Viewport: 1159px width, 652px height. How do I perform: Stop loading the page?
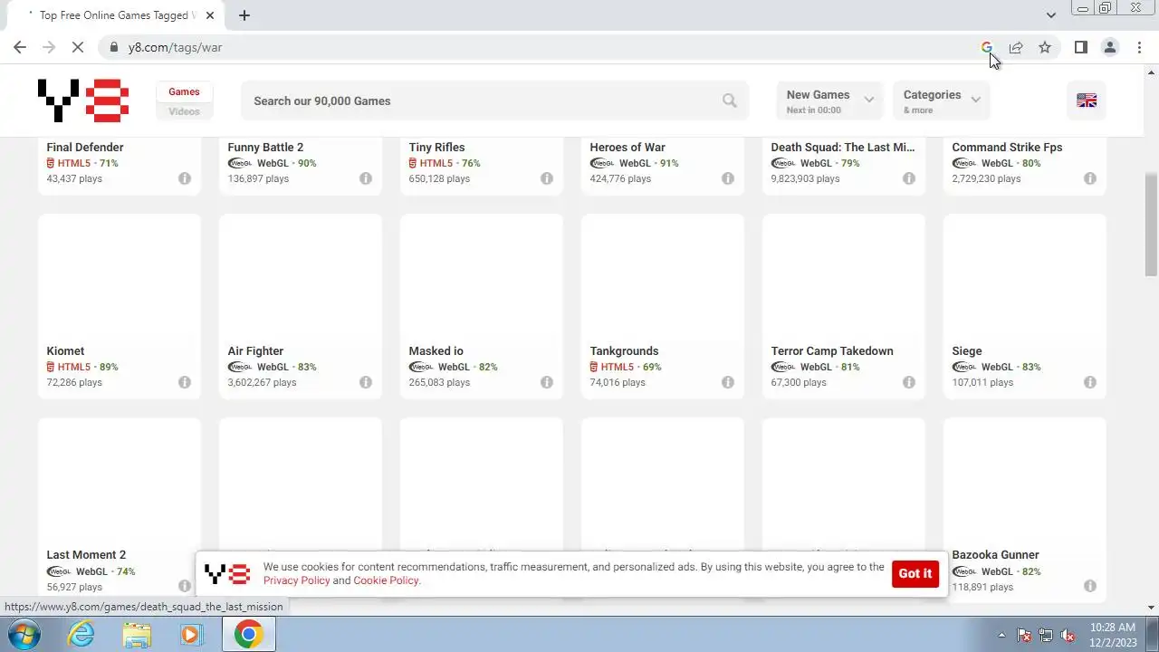point(78,47)
